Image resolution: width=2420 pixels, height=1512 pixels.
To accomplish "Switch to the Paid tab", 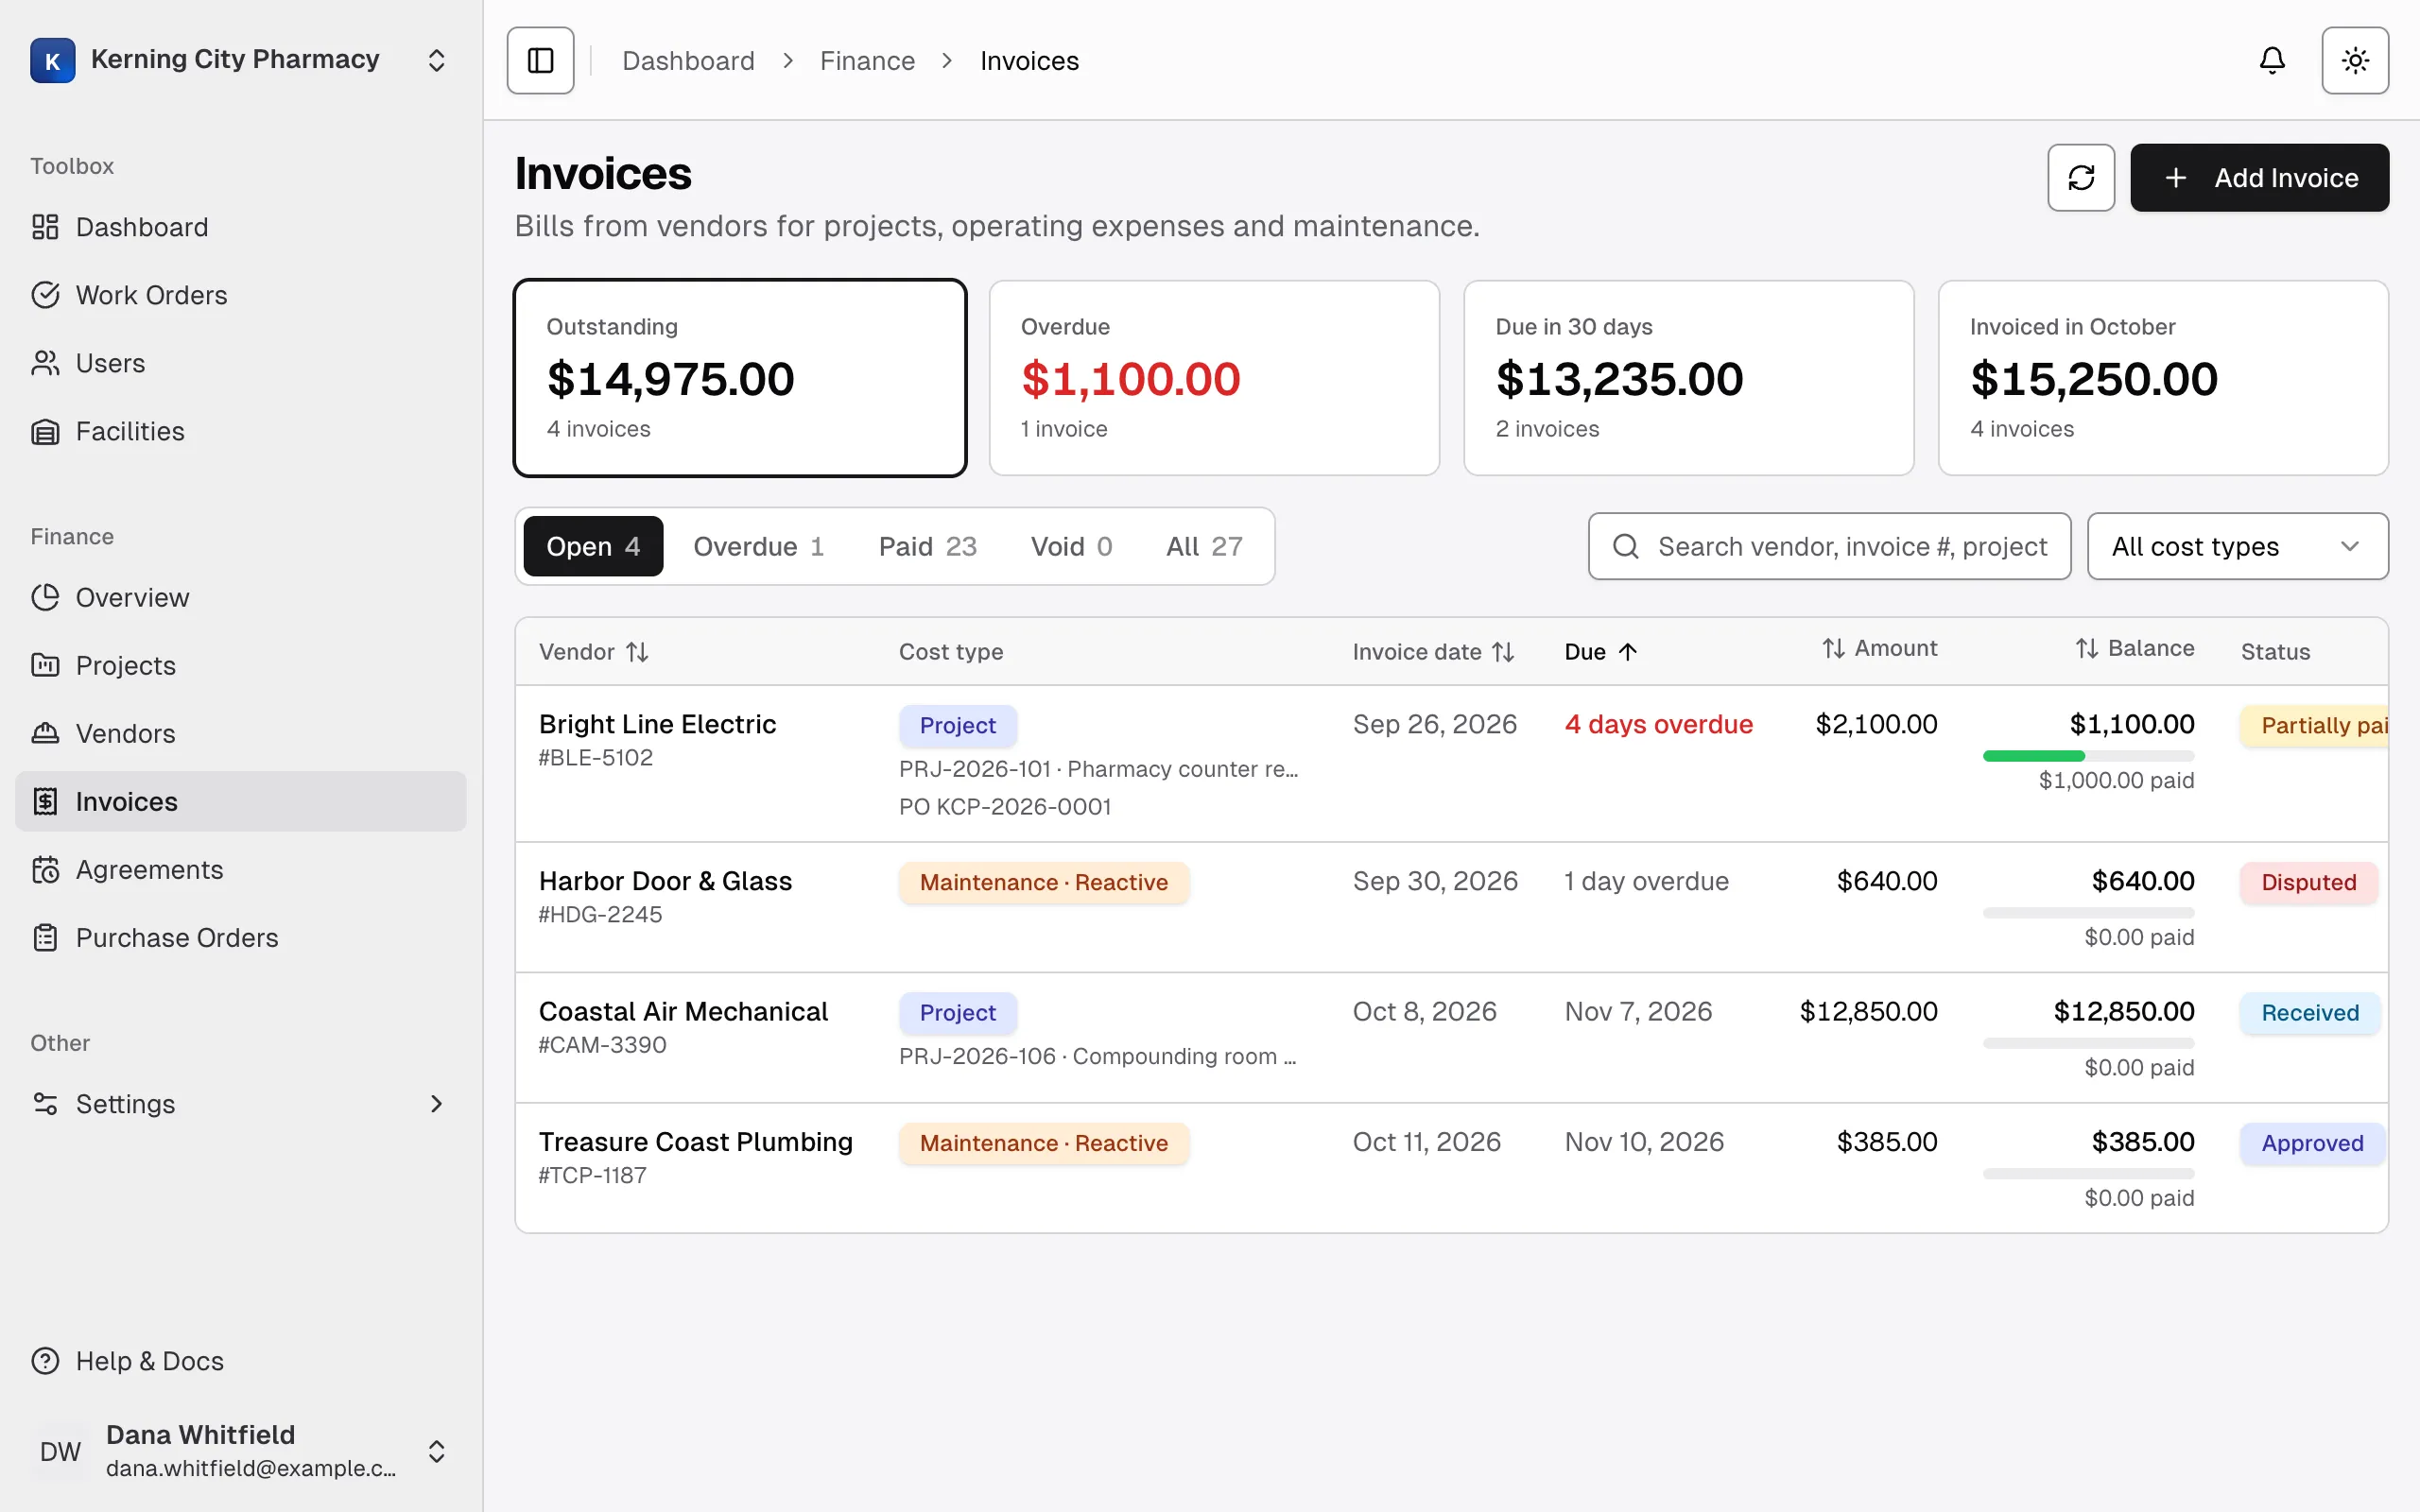I will click(x=927, y=546).
